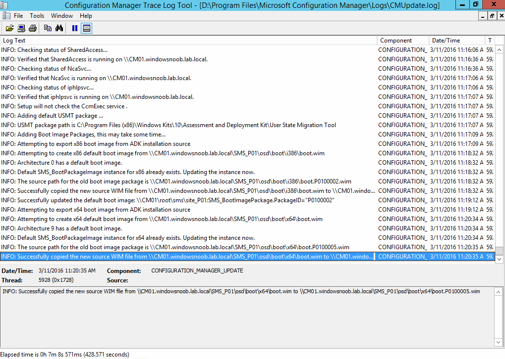The height and width of the screenshot is (359, 505).
Task: Select row 'INFO: Checking status of SharedAccess...'
Action: click(x=247, y=50)
